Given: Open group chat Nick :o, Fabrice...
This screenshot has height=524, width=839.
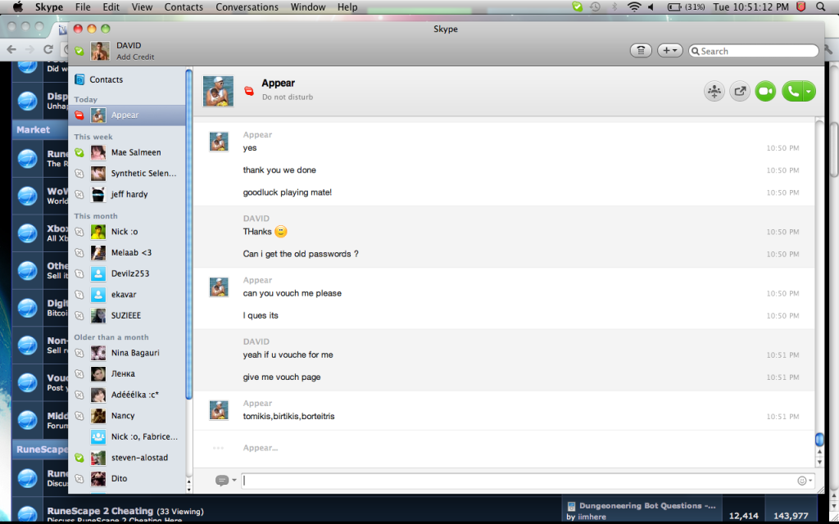Looking at the screenshot, I should point(127,437).
